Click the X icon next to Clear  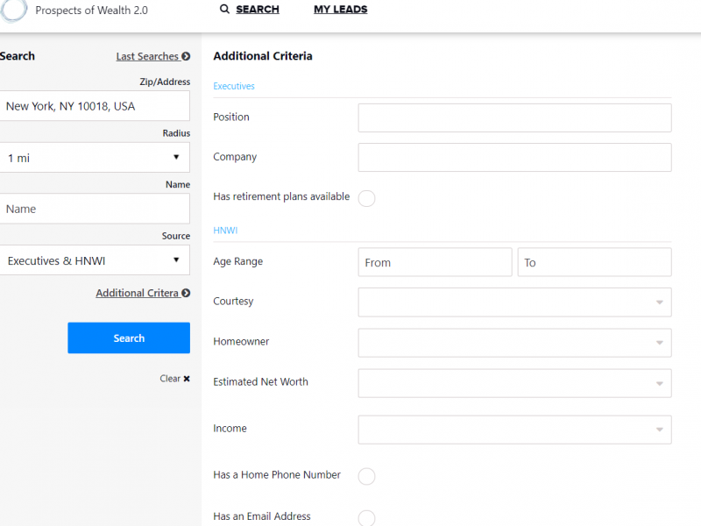click(x=187, y=379)
